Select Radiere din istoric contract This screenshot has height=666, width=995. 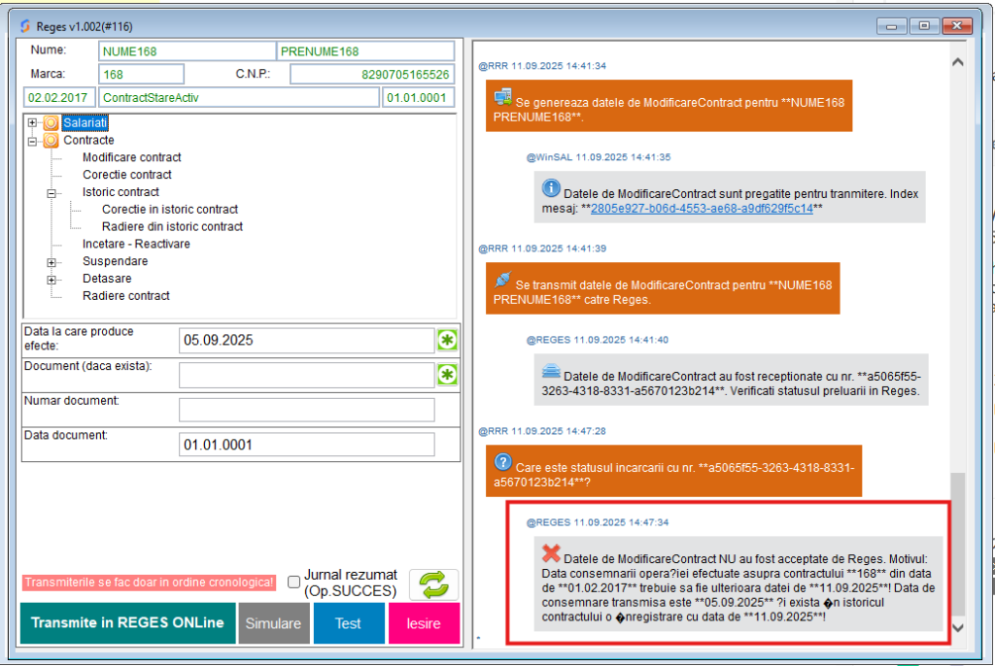point(173,226)
